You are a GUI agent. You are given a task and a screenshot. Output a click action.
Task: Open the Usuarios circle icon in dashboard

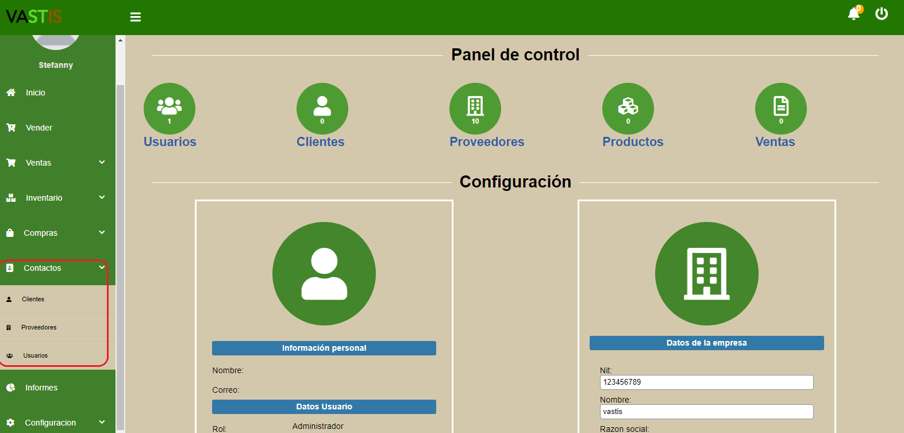tap(170, 109)
